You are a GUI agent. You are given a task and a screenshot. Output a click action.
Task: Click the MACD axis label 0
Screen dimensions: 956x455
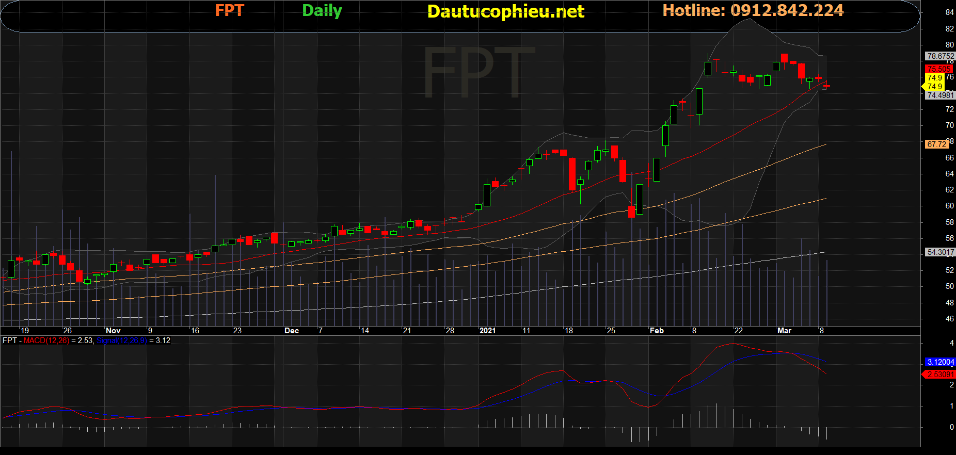[951, 427]
